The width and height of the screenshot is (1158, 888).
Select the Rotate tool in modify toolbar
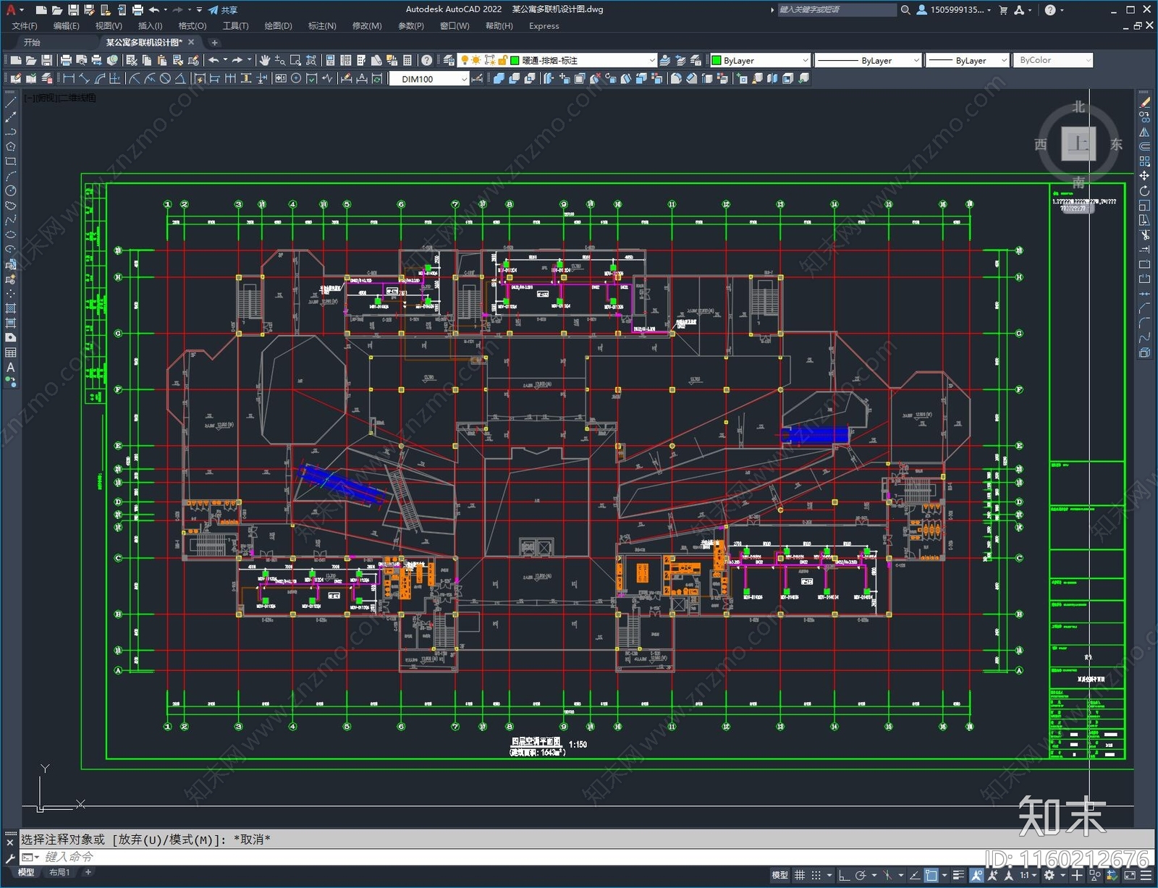pos(1144,190)
